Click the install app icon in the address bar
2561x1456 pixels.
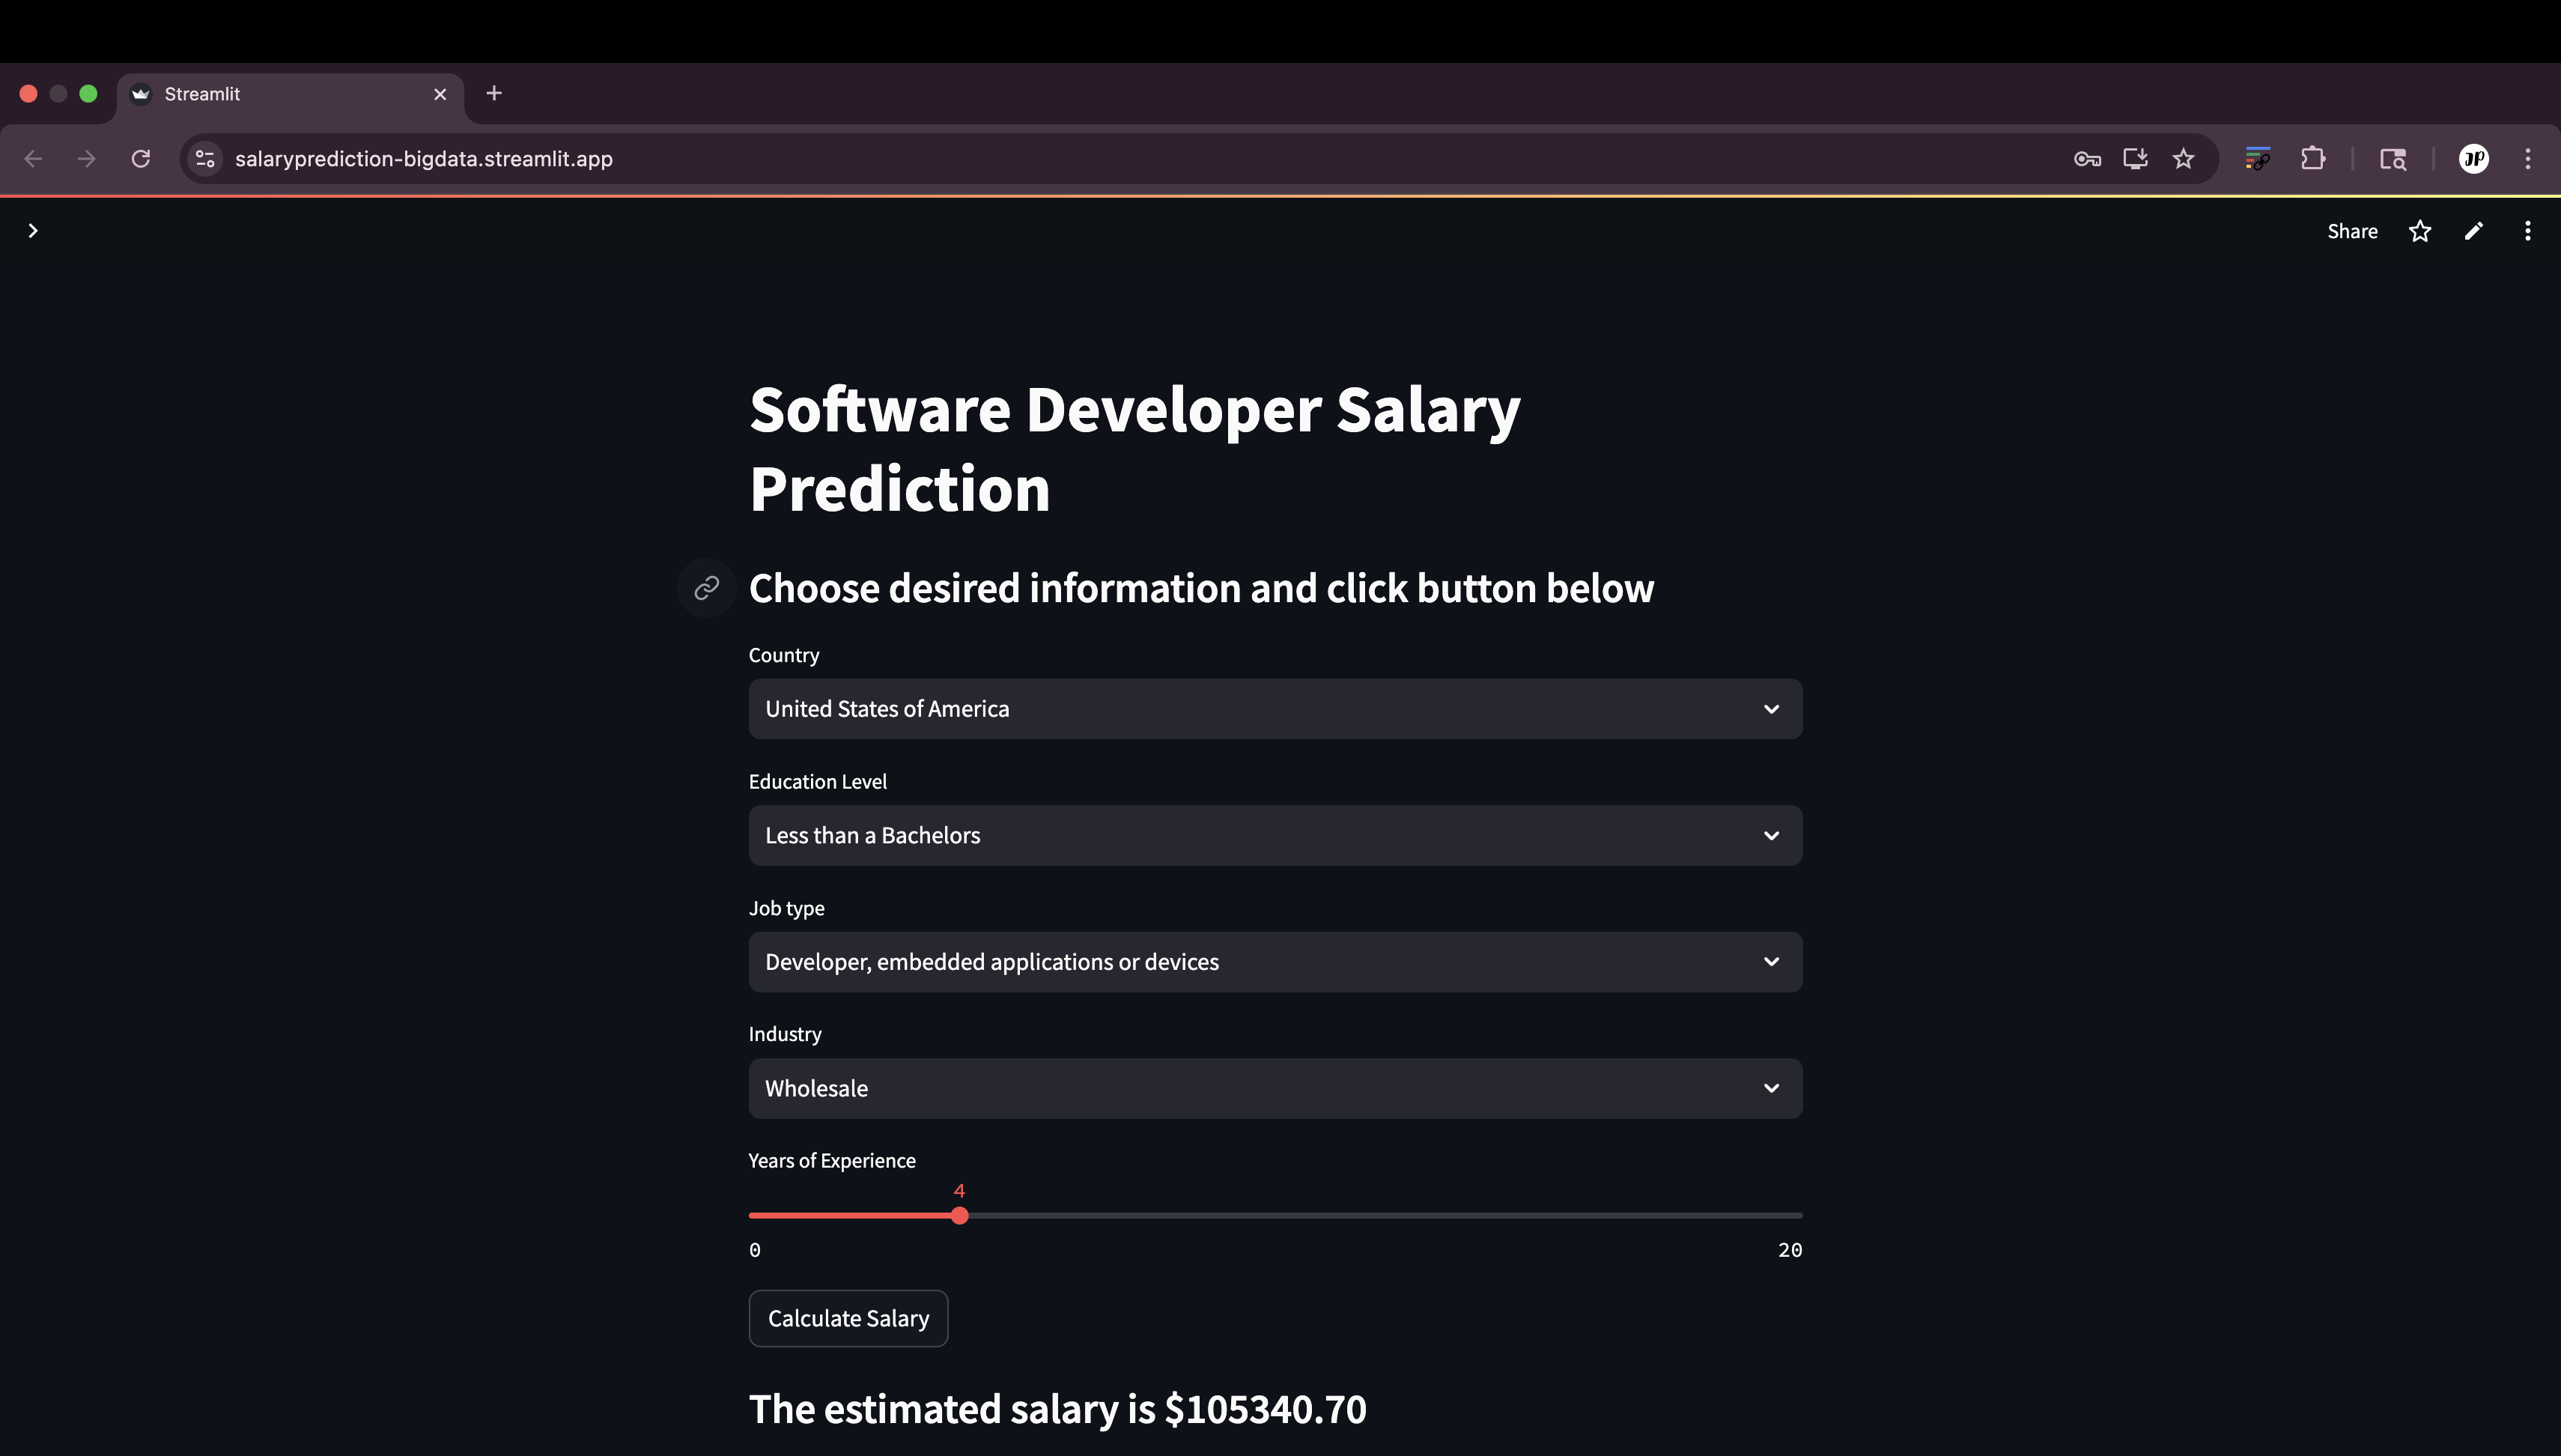(x=2135, y=159)
